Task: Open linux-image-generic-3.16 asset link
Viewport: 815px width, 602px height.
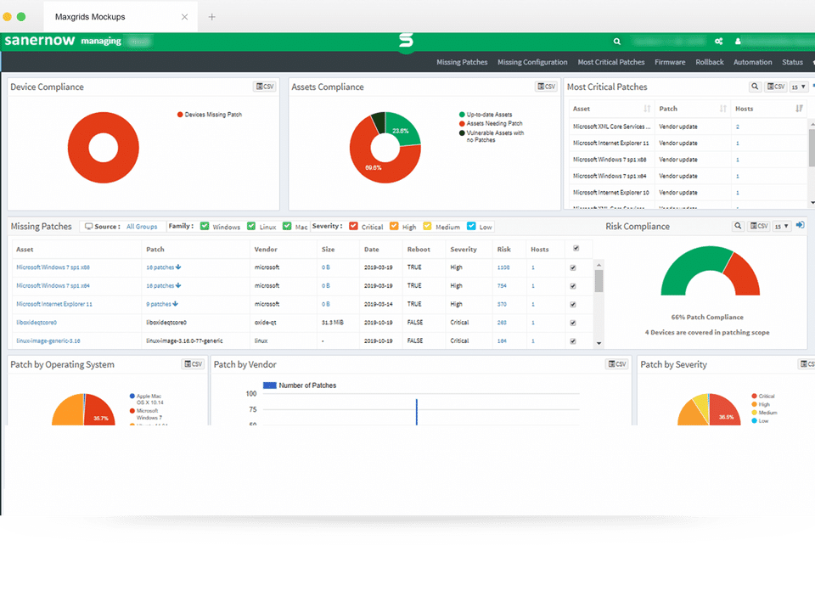Action: point(48,341)
